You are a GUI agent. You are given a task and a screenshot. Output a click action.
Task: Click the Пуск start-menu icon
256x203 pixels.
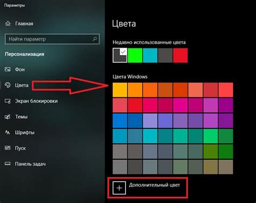[8, 148]
